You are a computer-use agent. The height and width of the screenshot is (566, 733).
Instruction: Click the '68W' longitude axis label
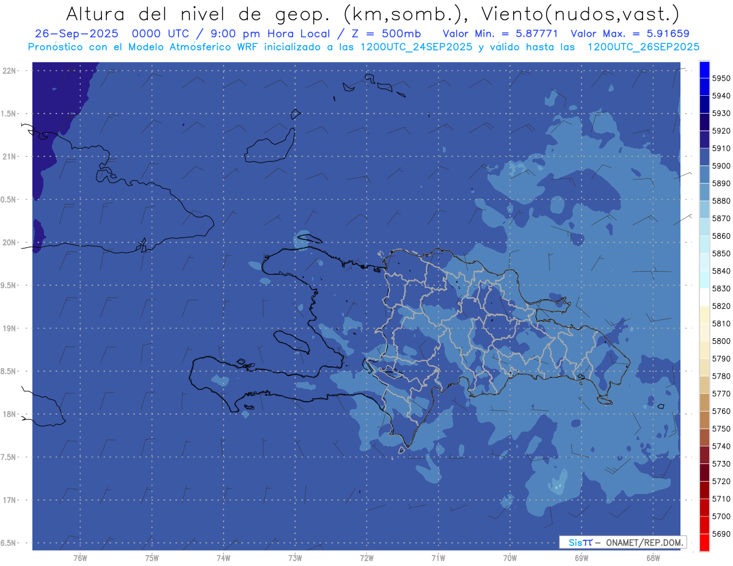[653, 557]
